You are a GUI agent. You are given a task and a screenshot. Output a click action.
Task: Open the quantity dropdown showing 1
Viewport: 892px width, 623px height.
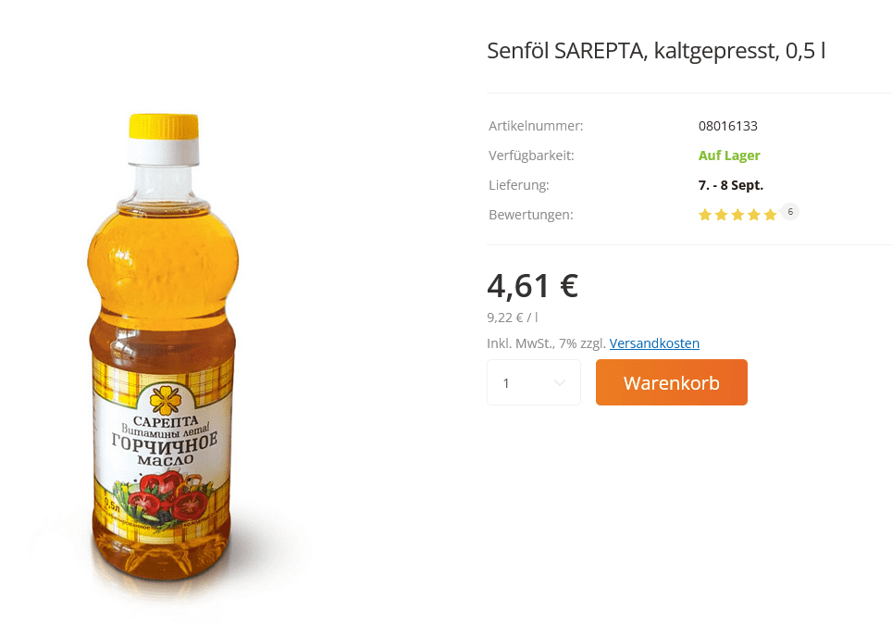point(534,382)
